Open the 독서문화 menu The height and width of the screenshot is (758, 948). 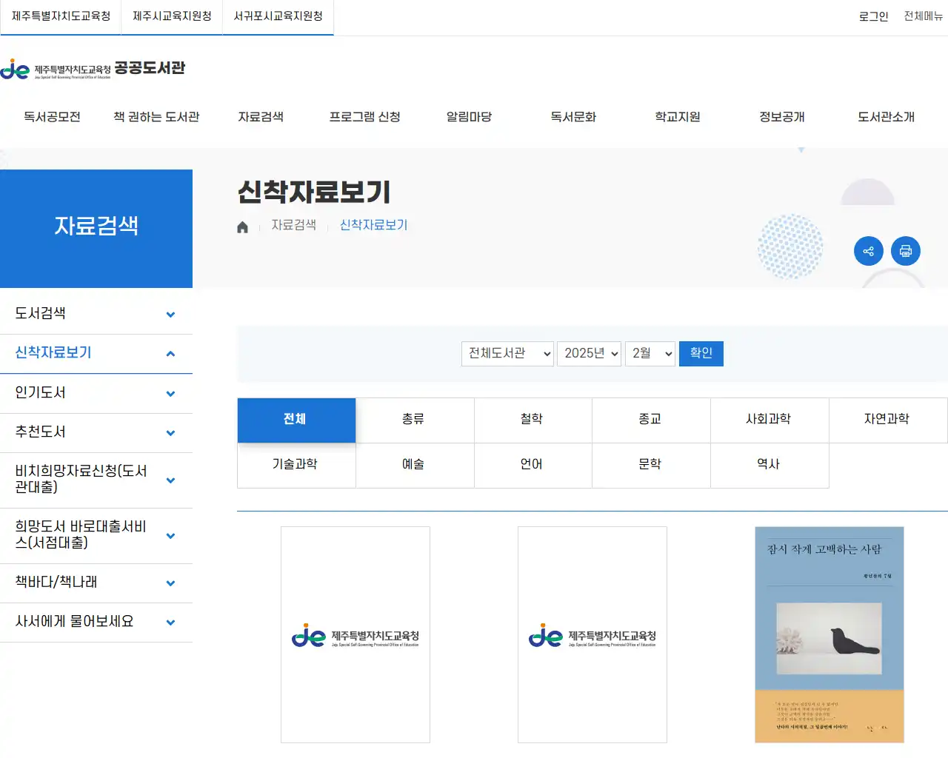click(x=573, y=117)
